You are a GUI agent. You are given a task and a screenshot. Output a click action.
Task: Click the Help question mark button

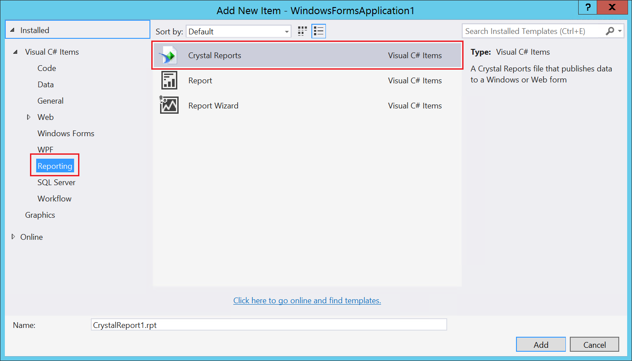[x=588, y=7]
